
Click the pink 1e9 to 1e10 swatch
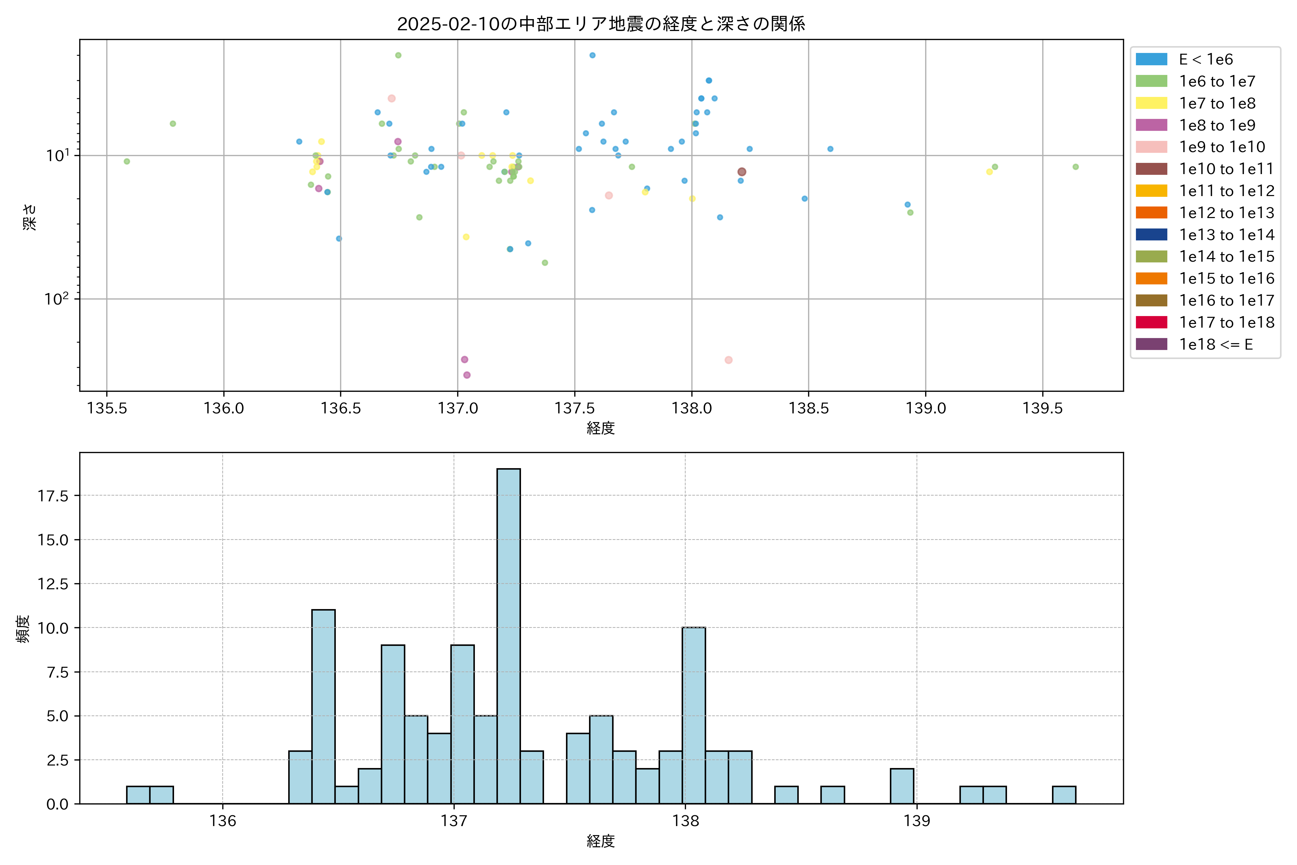tap(1151, 147)
